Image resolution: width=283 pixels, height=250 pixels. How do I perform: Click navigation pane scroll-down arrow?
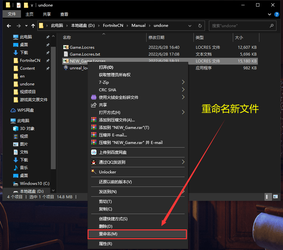[53, 190]
